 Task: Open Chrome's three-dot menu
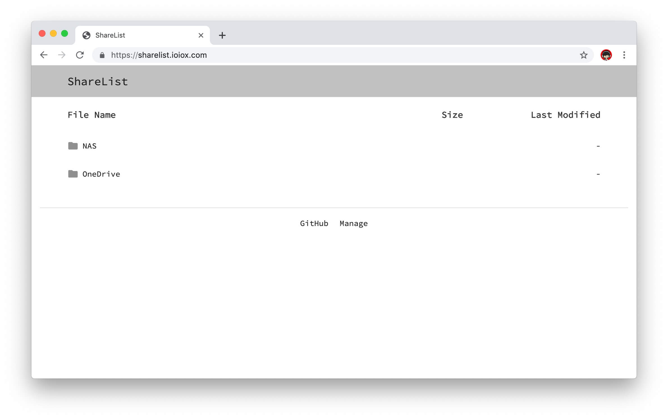click(624, 55)
